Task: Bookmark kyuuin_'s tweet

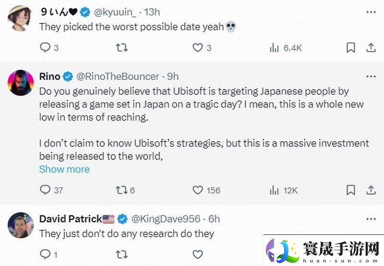Action: [351, 47]
